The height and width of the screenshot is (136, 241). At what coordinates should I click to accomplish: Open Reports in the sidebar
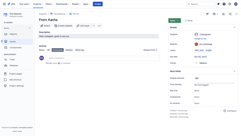[17, 34]
